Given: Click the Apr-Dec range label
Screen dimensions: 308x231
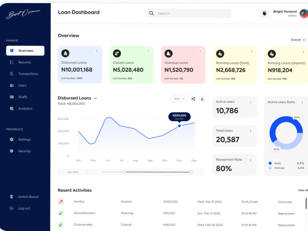Looking at the screenshot, I should click(x=73, y=172).
